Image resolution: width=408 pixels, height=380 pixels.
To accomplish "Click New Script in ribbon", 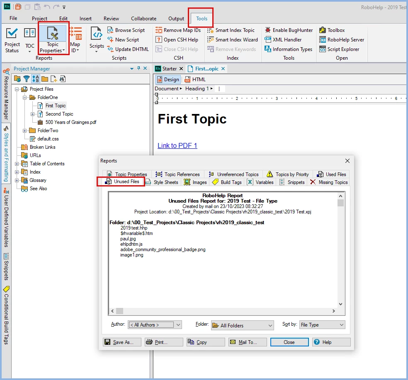I will click(123, 39).
